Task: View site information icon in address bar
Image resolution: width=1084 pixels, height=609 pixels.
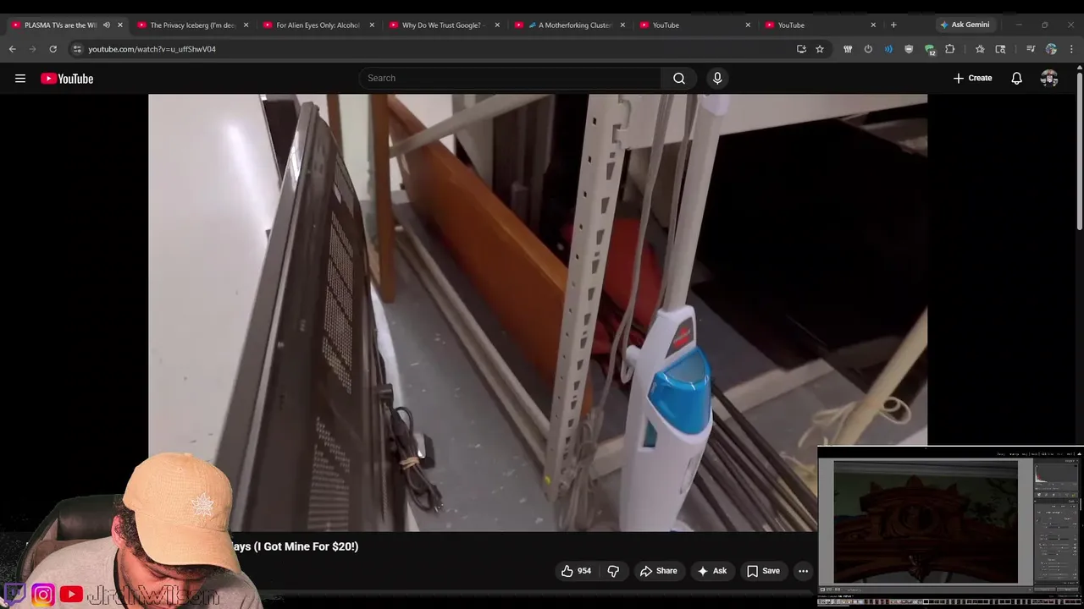Action: pos(77,49)
